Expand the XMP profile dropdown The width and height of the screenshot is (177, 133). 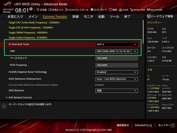[x=117, y=51]
